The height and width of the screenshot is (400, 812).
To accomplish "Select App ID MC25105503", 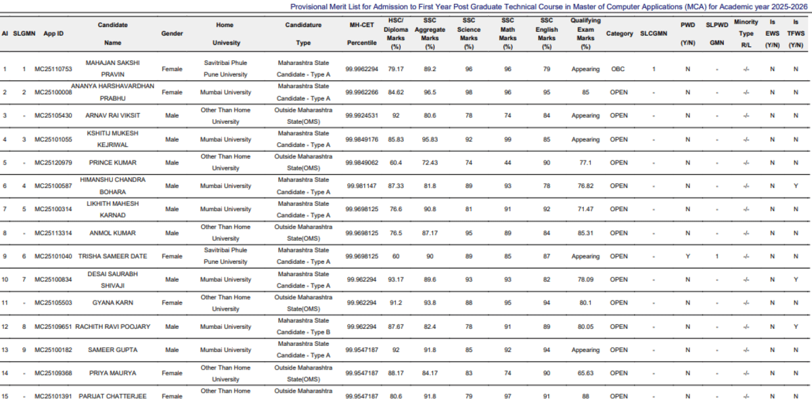I will click(x=53, y=303).
